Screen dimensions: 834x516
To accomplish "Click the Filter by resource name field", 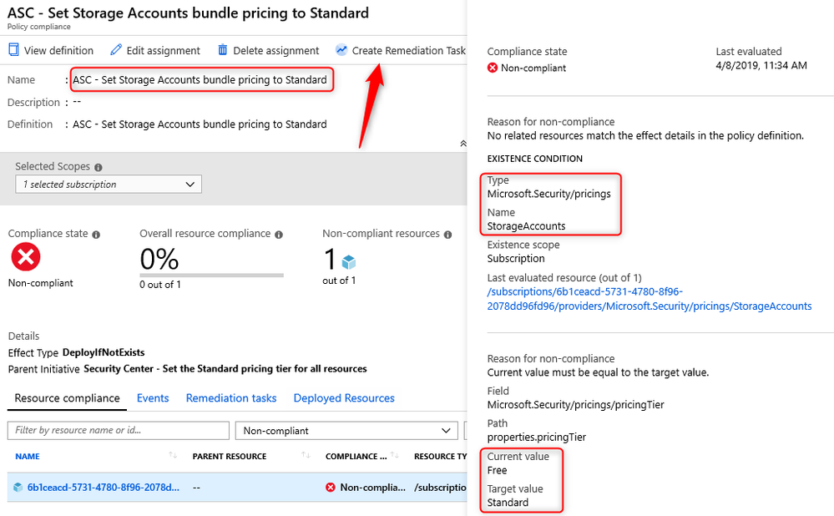I will (x=118, y=430).
